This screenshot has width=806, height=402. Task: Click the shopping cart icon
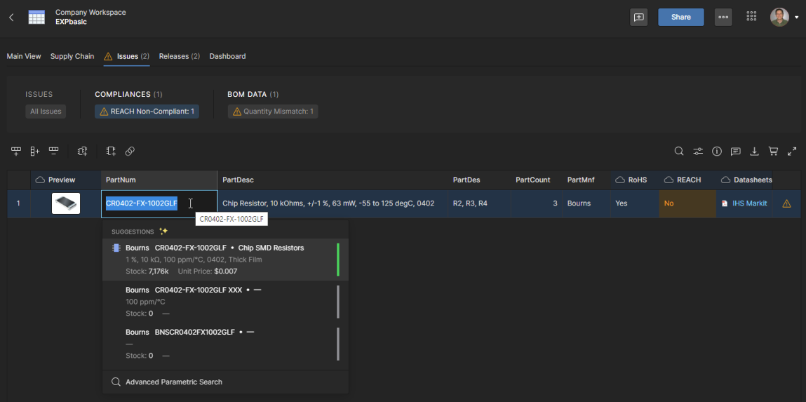(x=773, y=151)
